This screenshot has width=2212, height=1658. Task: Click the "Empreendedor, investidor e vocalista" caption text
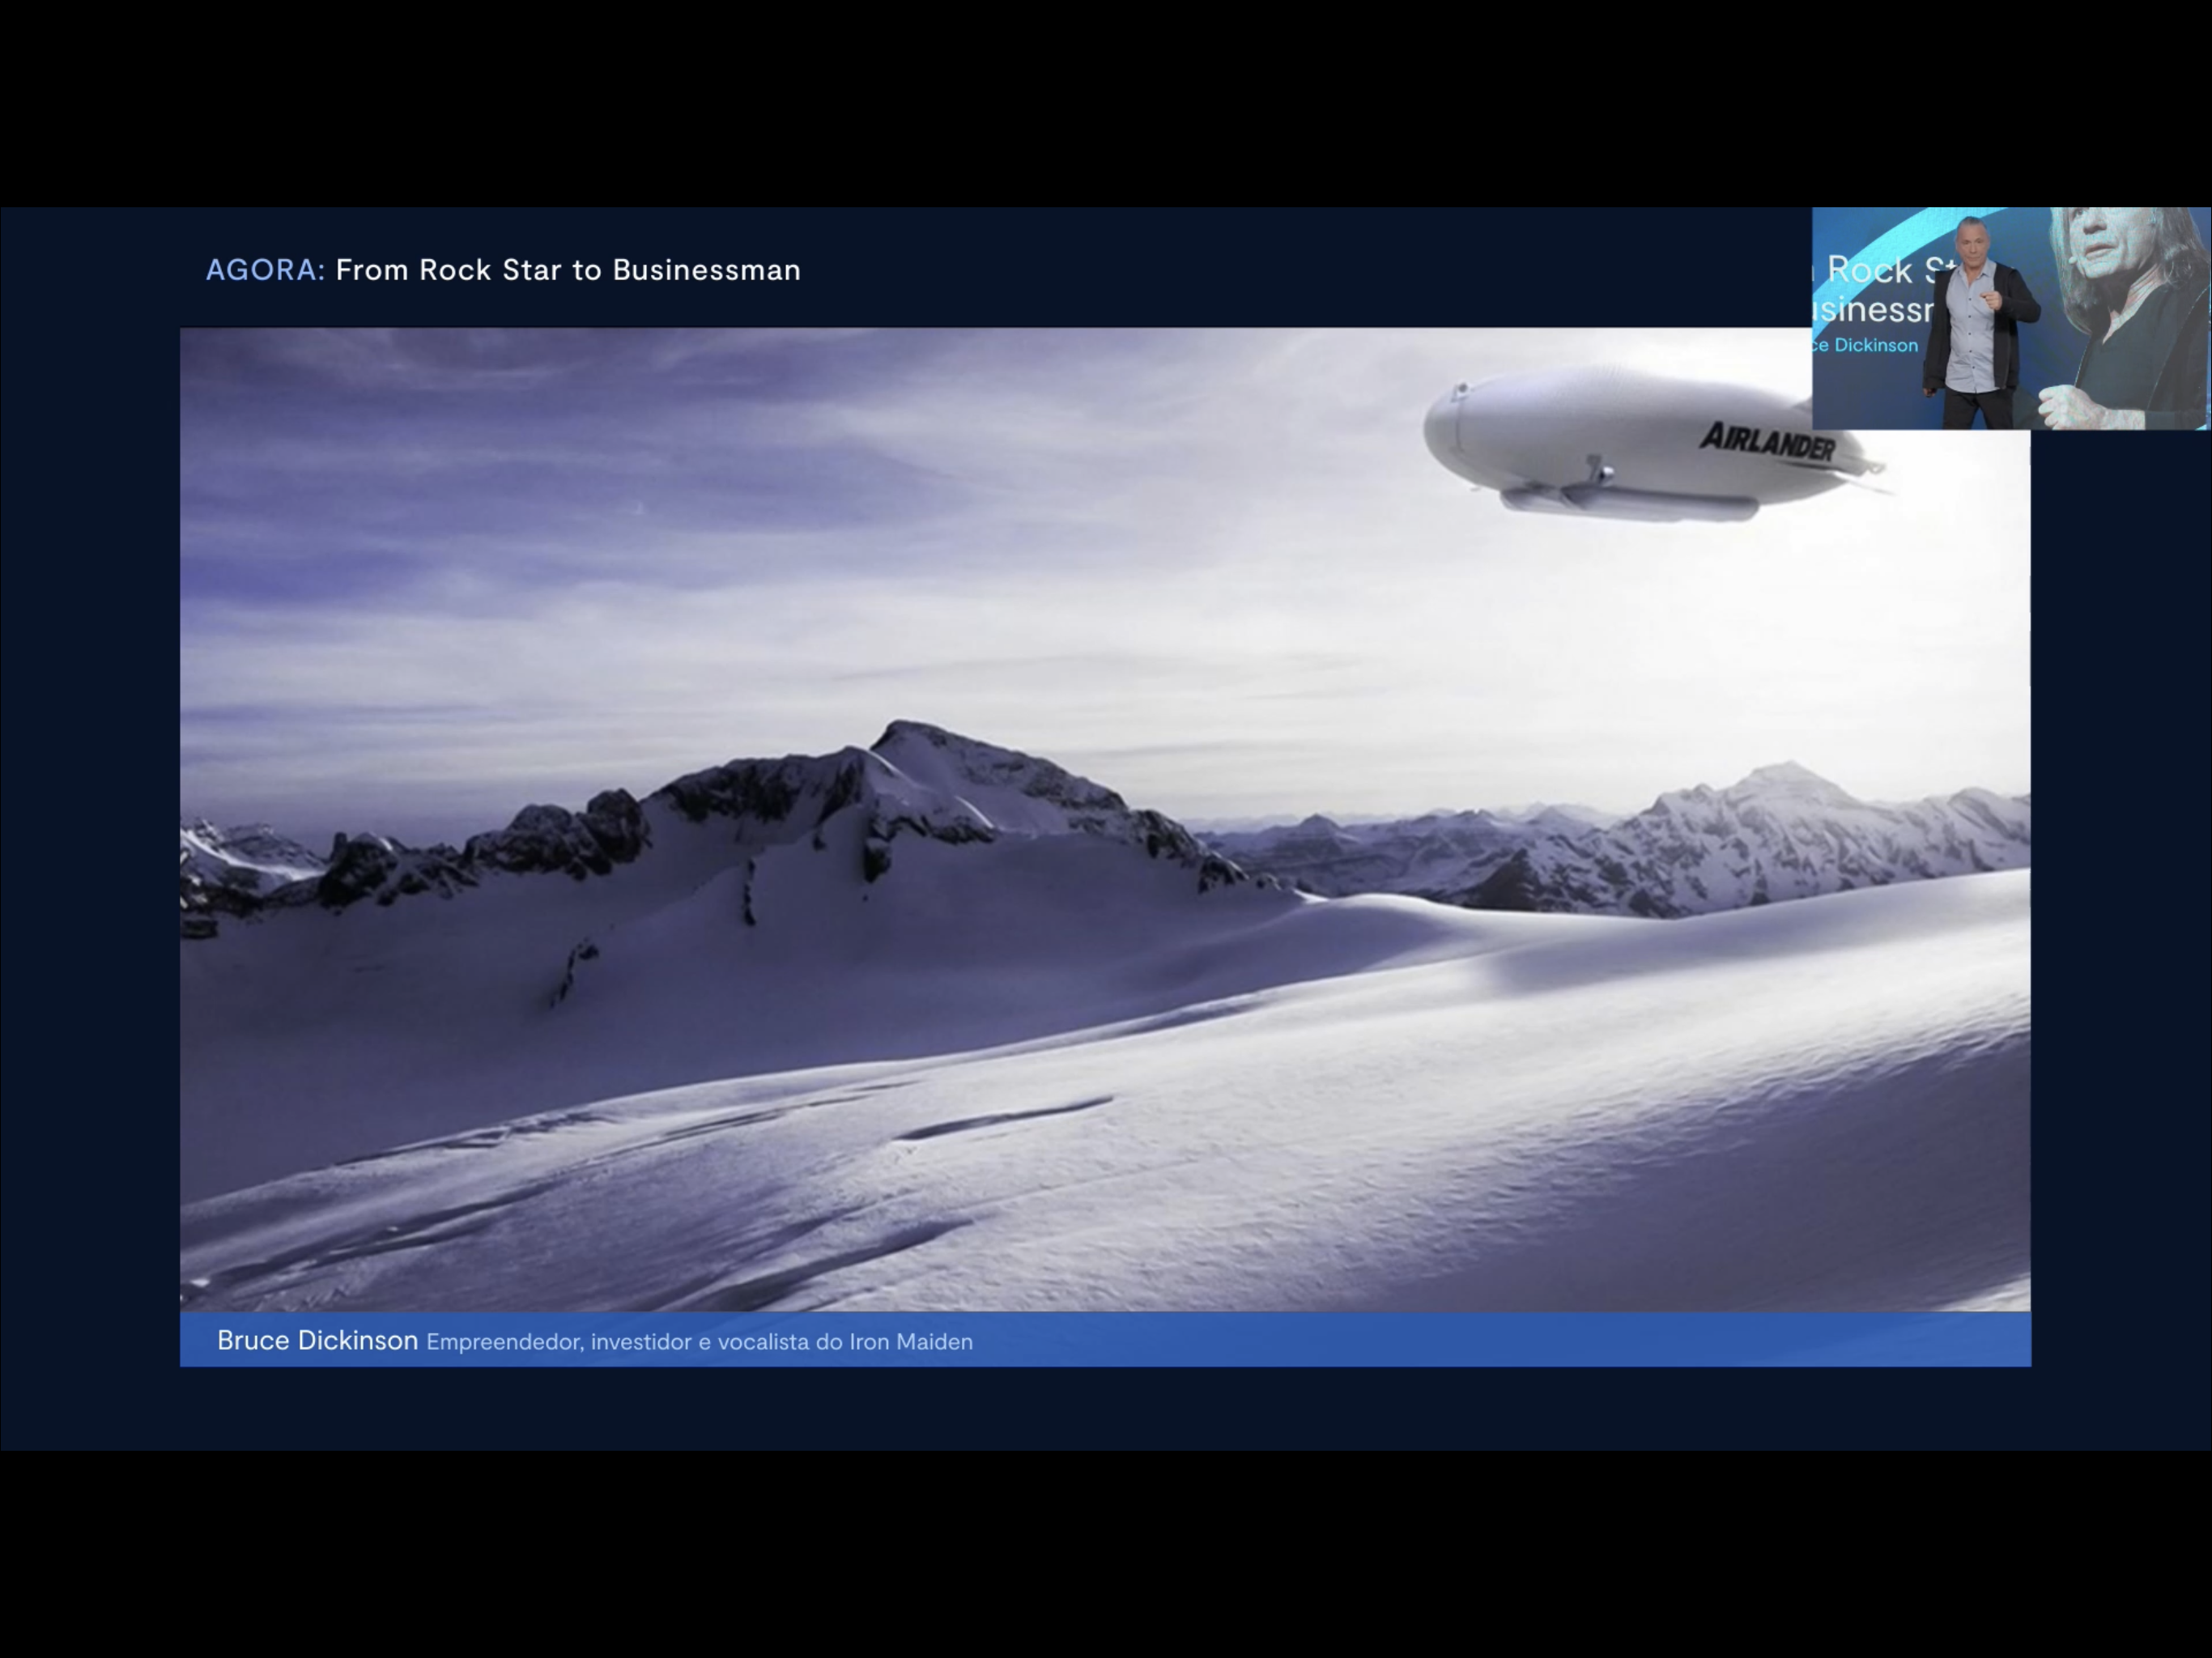click(617, 1342)
